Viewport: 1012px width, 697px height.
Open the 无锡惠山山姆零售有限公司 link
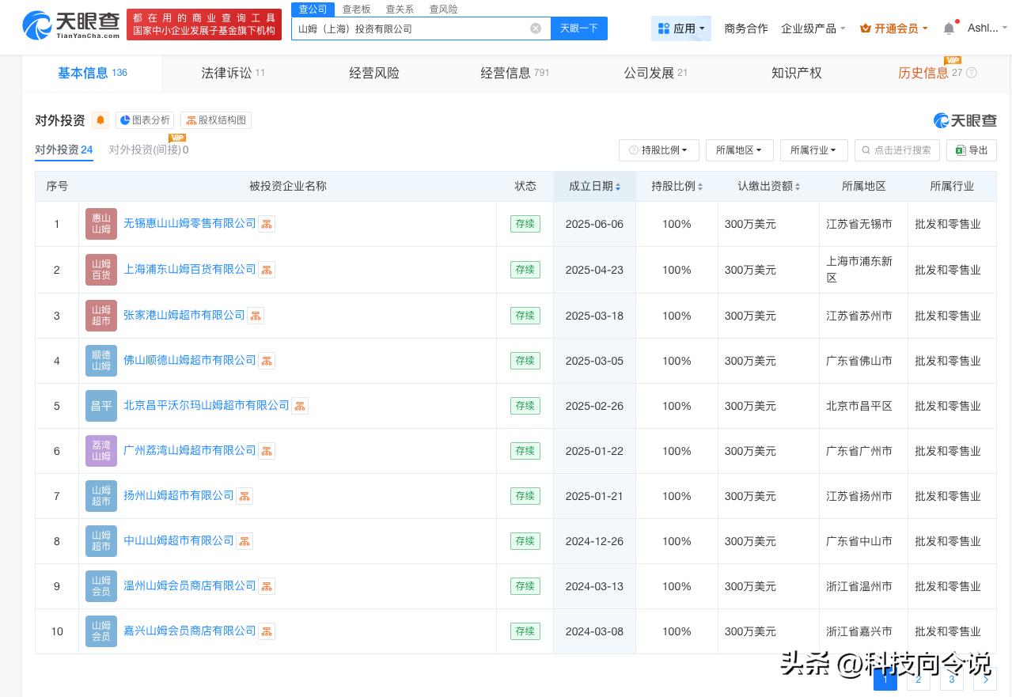pyautogui.click(x=190, y=224)
